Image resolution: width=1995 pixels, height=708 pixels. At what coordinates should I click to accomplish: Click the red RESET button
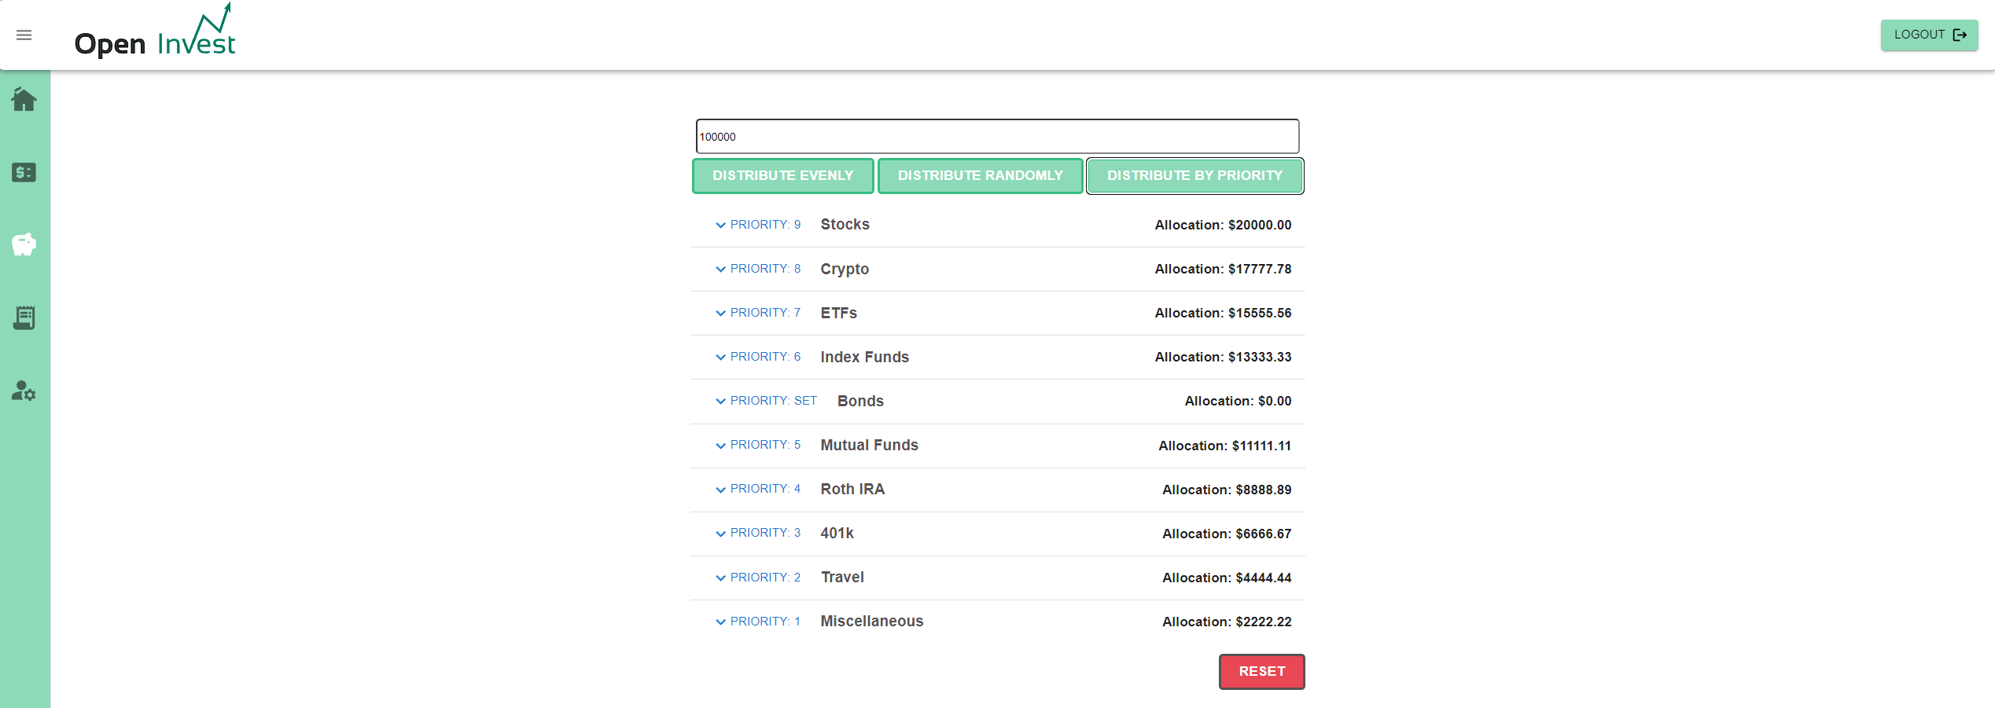coord(1261,671)
